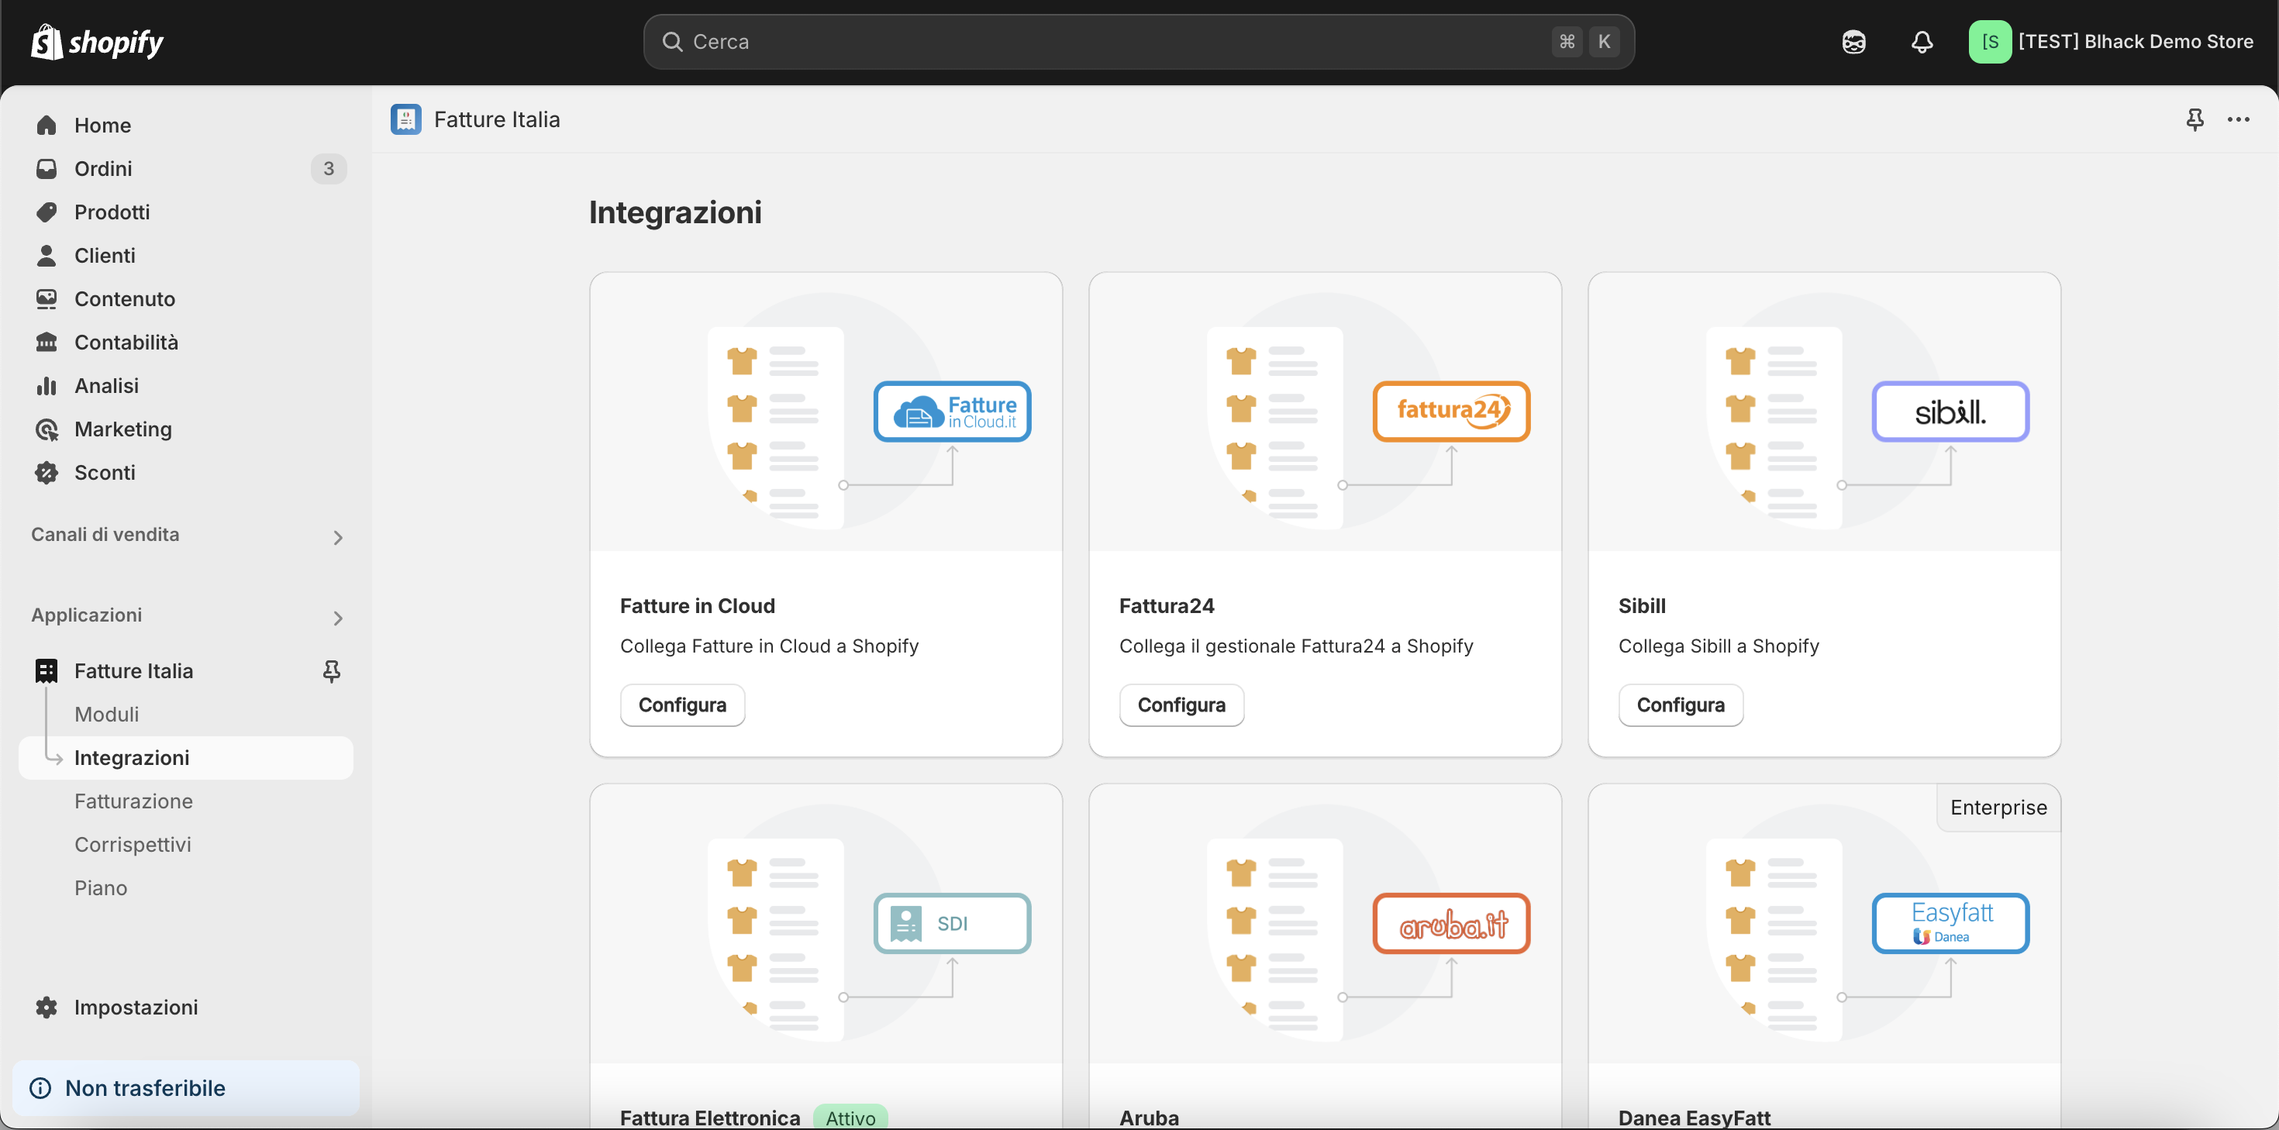Screen dimensions: 2279x1130
Task: Click the Home house icon
Action: 47,126
